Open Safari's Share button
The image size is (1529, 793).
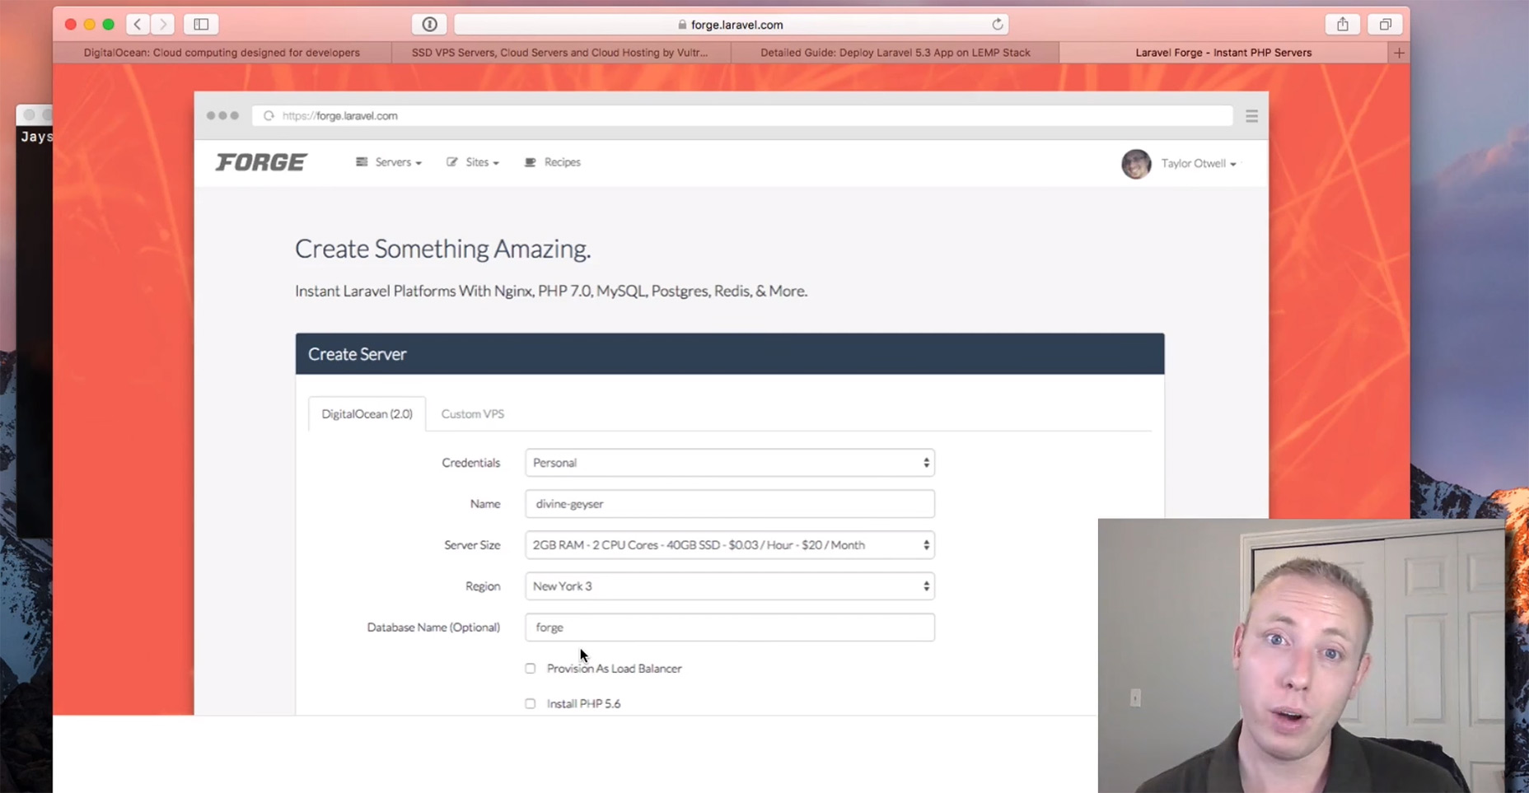[1343, 25]
